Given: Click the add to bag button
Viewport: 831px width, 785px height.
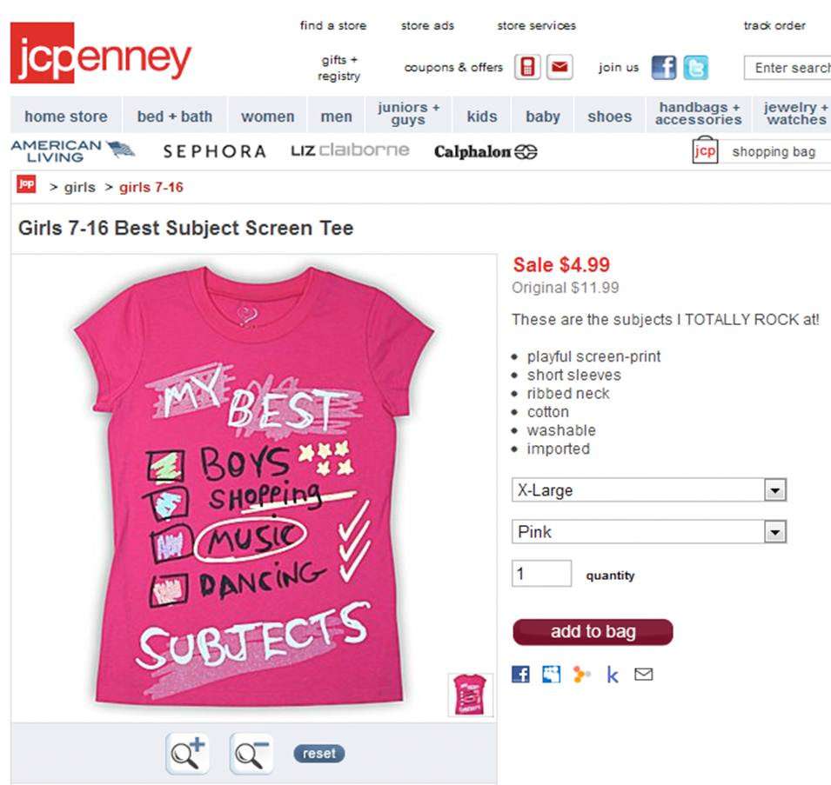Looking at the screenshot, I should [593, 631].
